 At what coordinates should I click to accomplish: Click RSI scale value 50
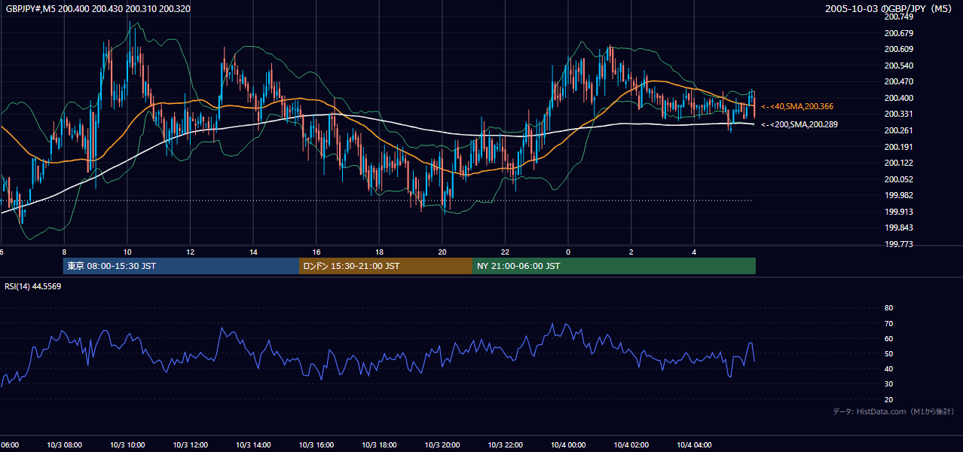click(x=888, y=354)
